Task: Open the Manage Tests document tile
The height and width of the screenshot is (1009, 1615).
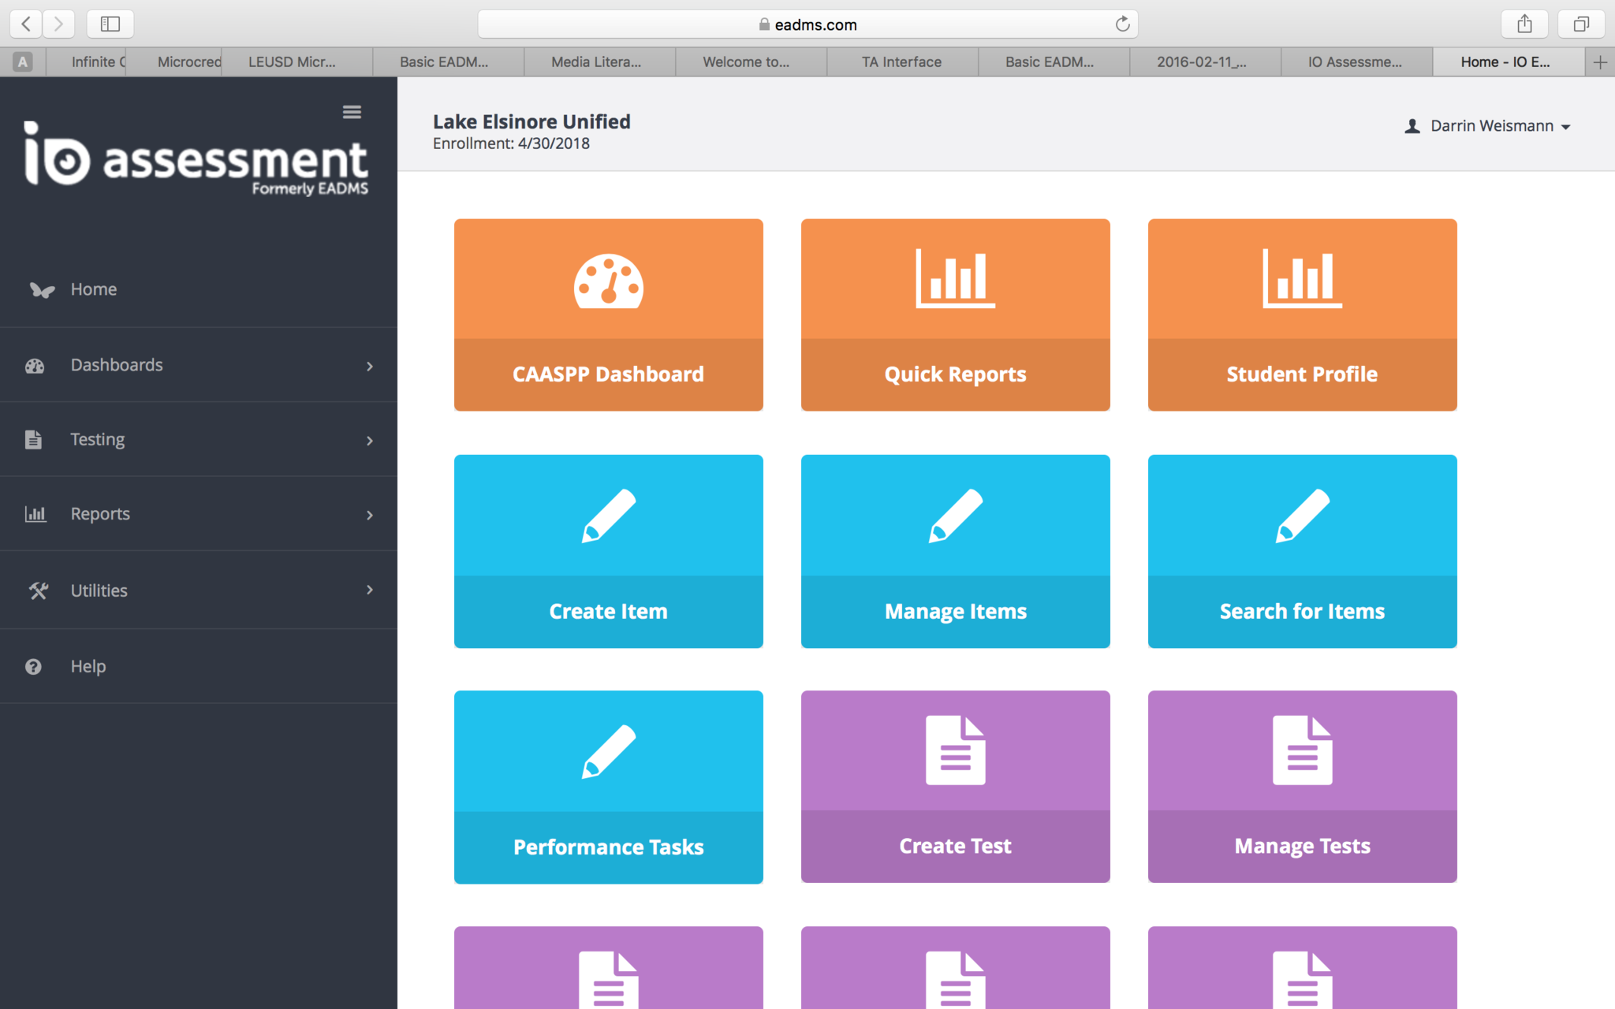Action: click(x=1302, y=786)
